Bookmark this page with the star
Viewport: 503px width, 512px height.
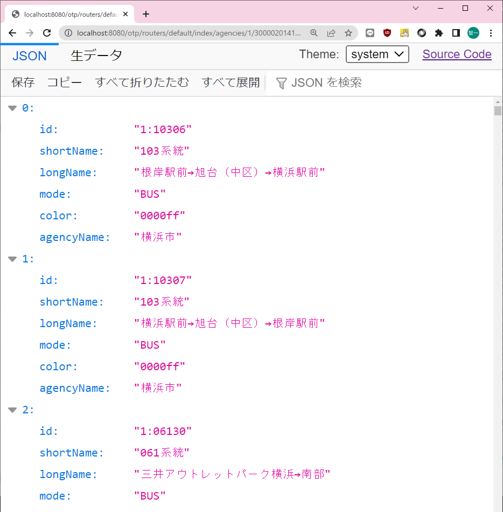[x=348, y=33]
